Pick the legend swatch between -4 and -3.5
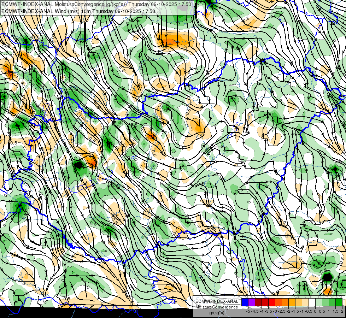The height and width of the screenshot is (318, 346). coord(265,302)
